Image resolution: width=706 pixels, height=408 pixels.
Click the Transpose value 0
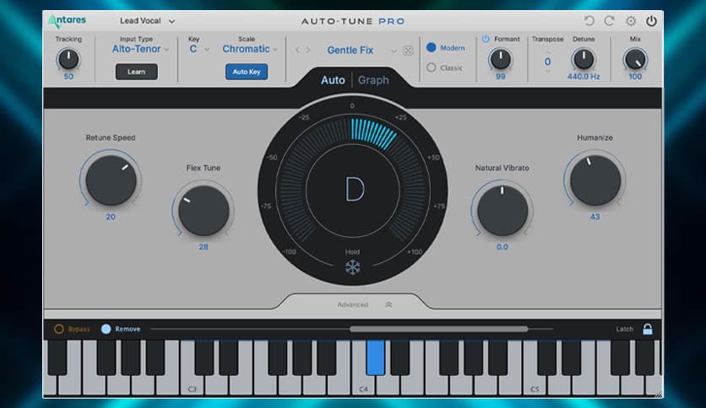pyautogui.click(x=547, y=62)
